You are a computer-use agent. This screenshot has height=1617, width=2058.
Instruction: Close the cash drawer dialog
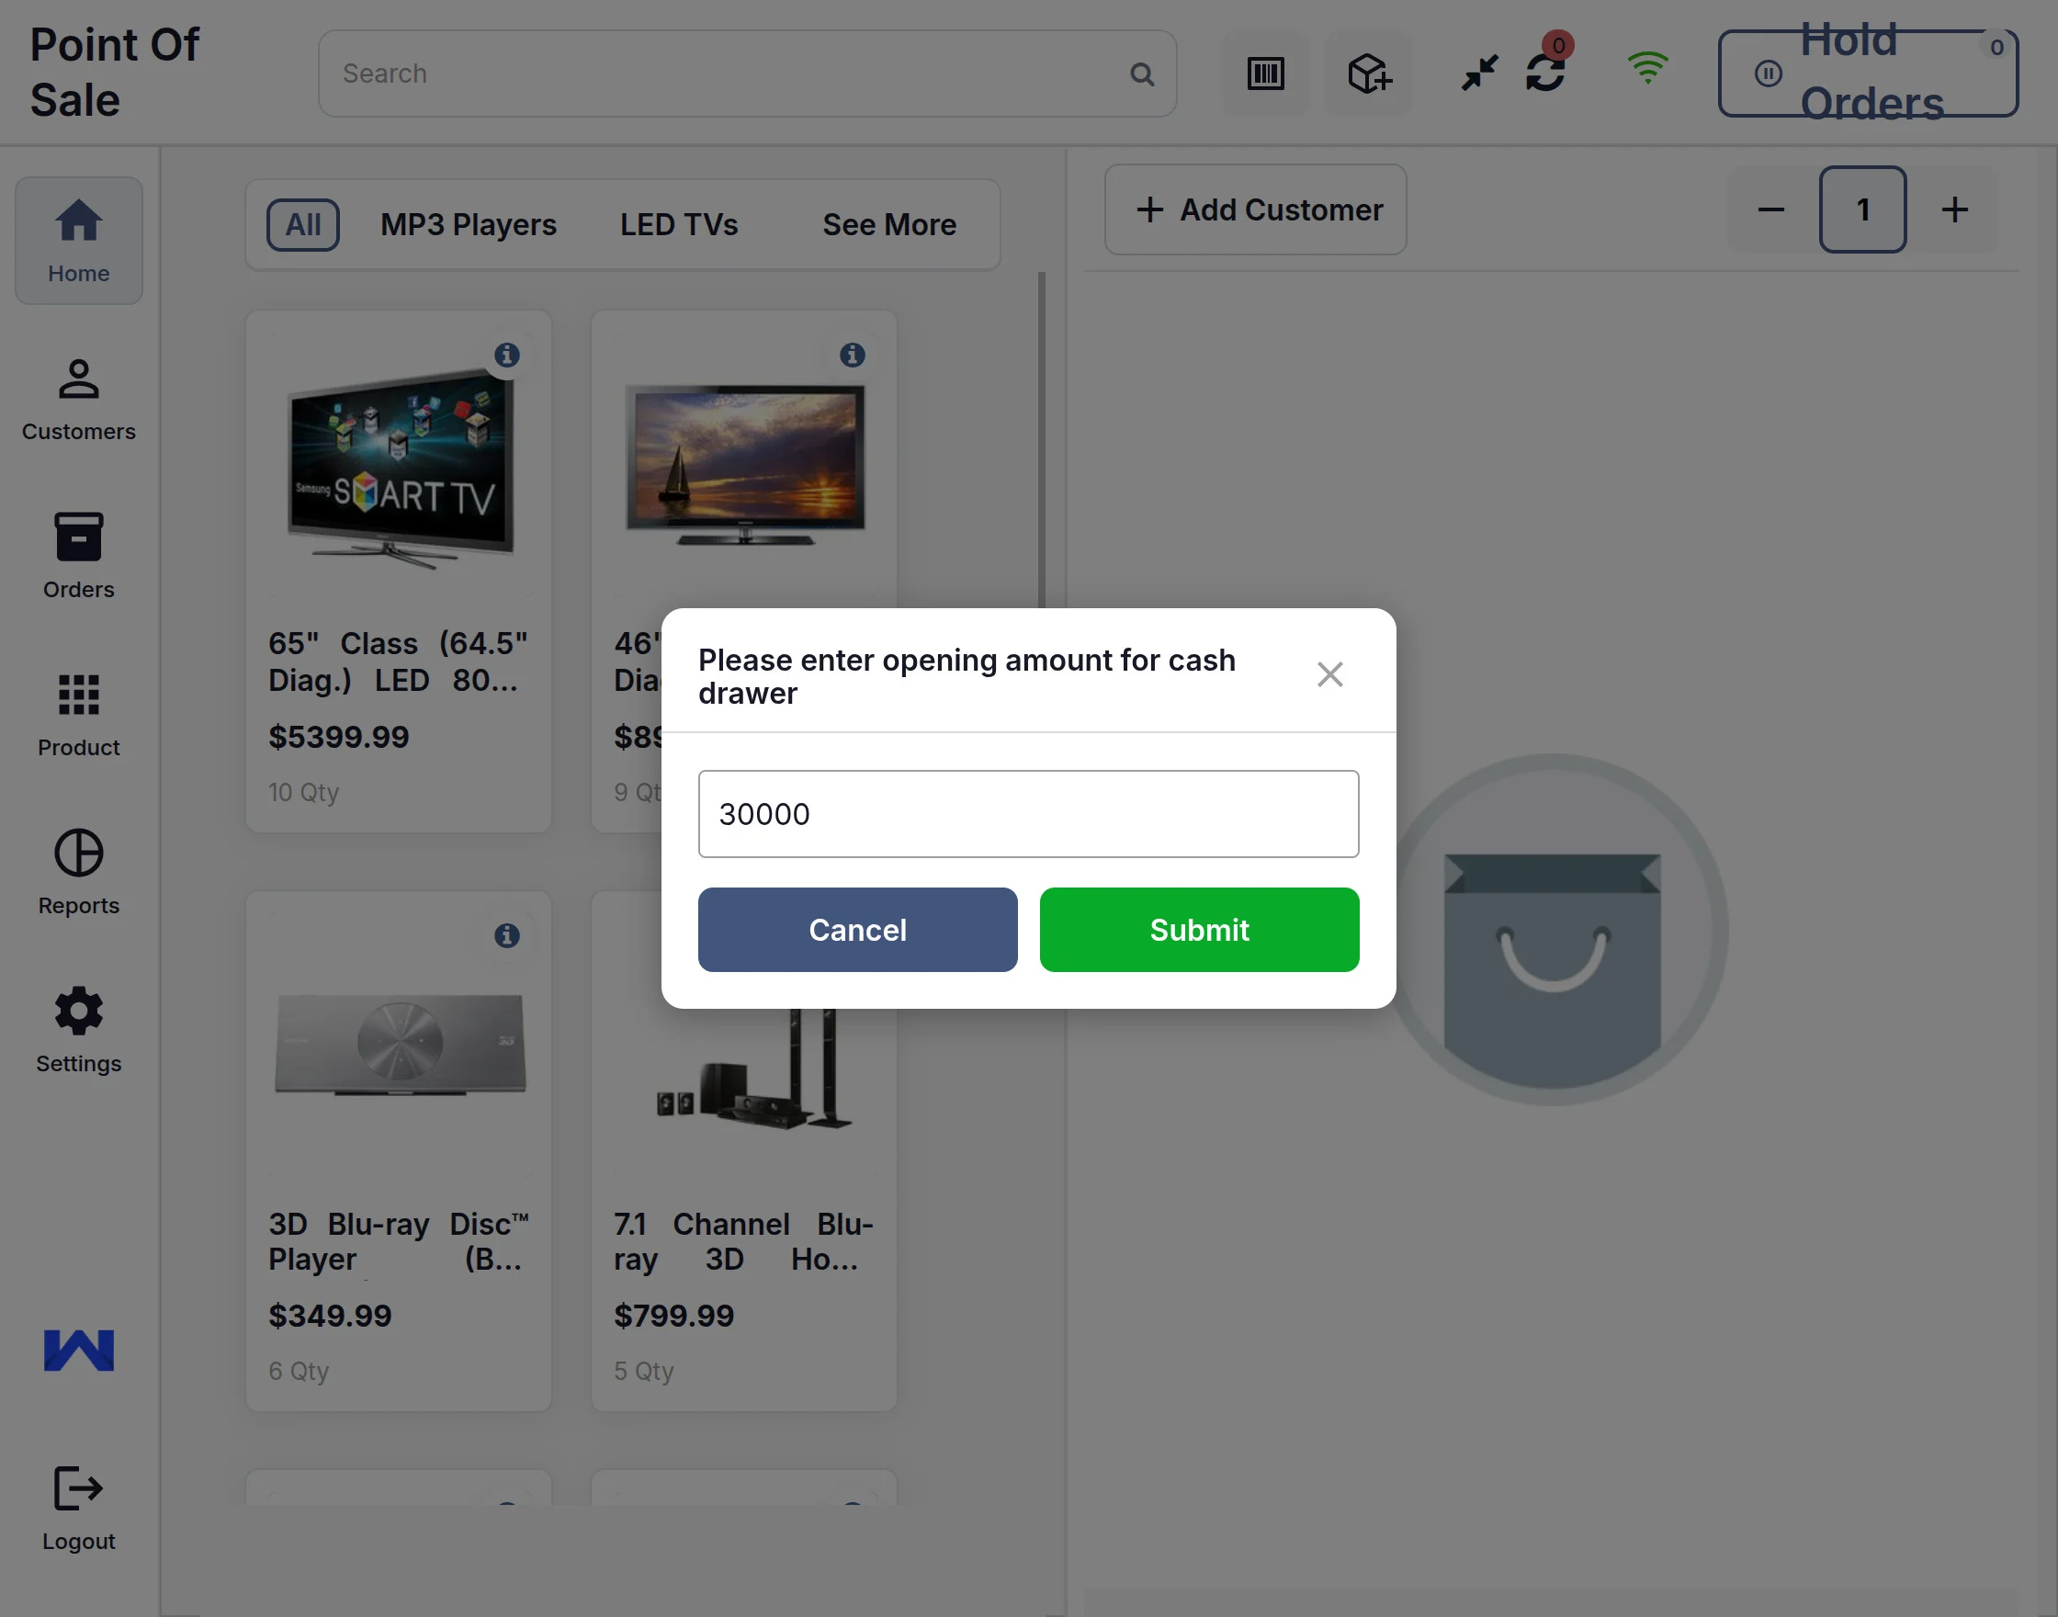(x=1329, y=675)
